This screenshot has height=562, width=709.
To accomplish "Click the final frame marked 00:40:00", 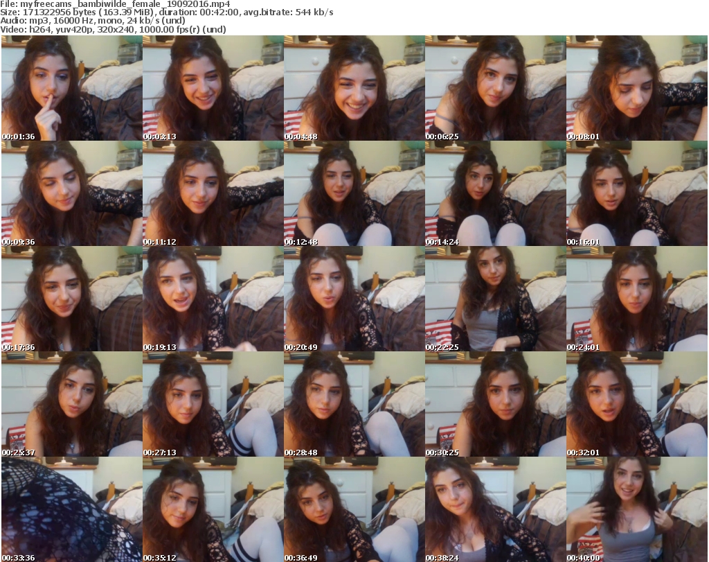I will tap(637, 509).
